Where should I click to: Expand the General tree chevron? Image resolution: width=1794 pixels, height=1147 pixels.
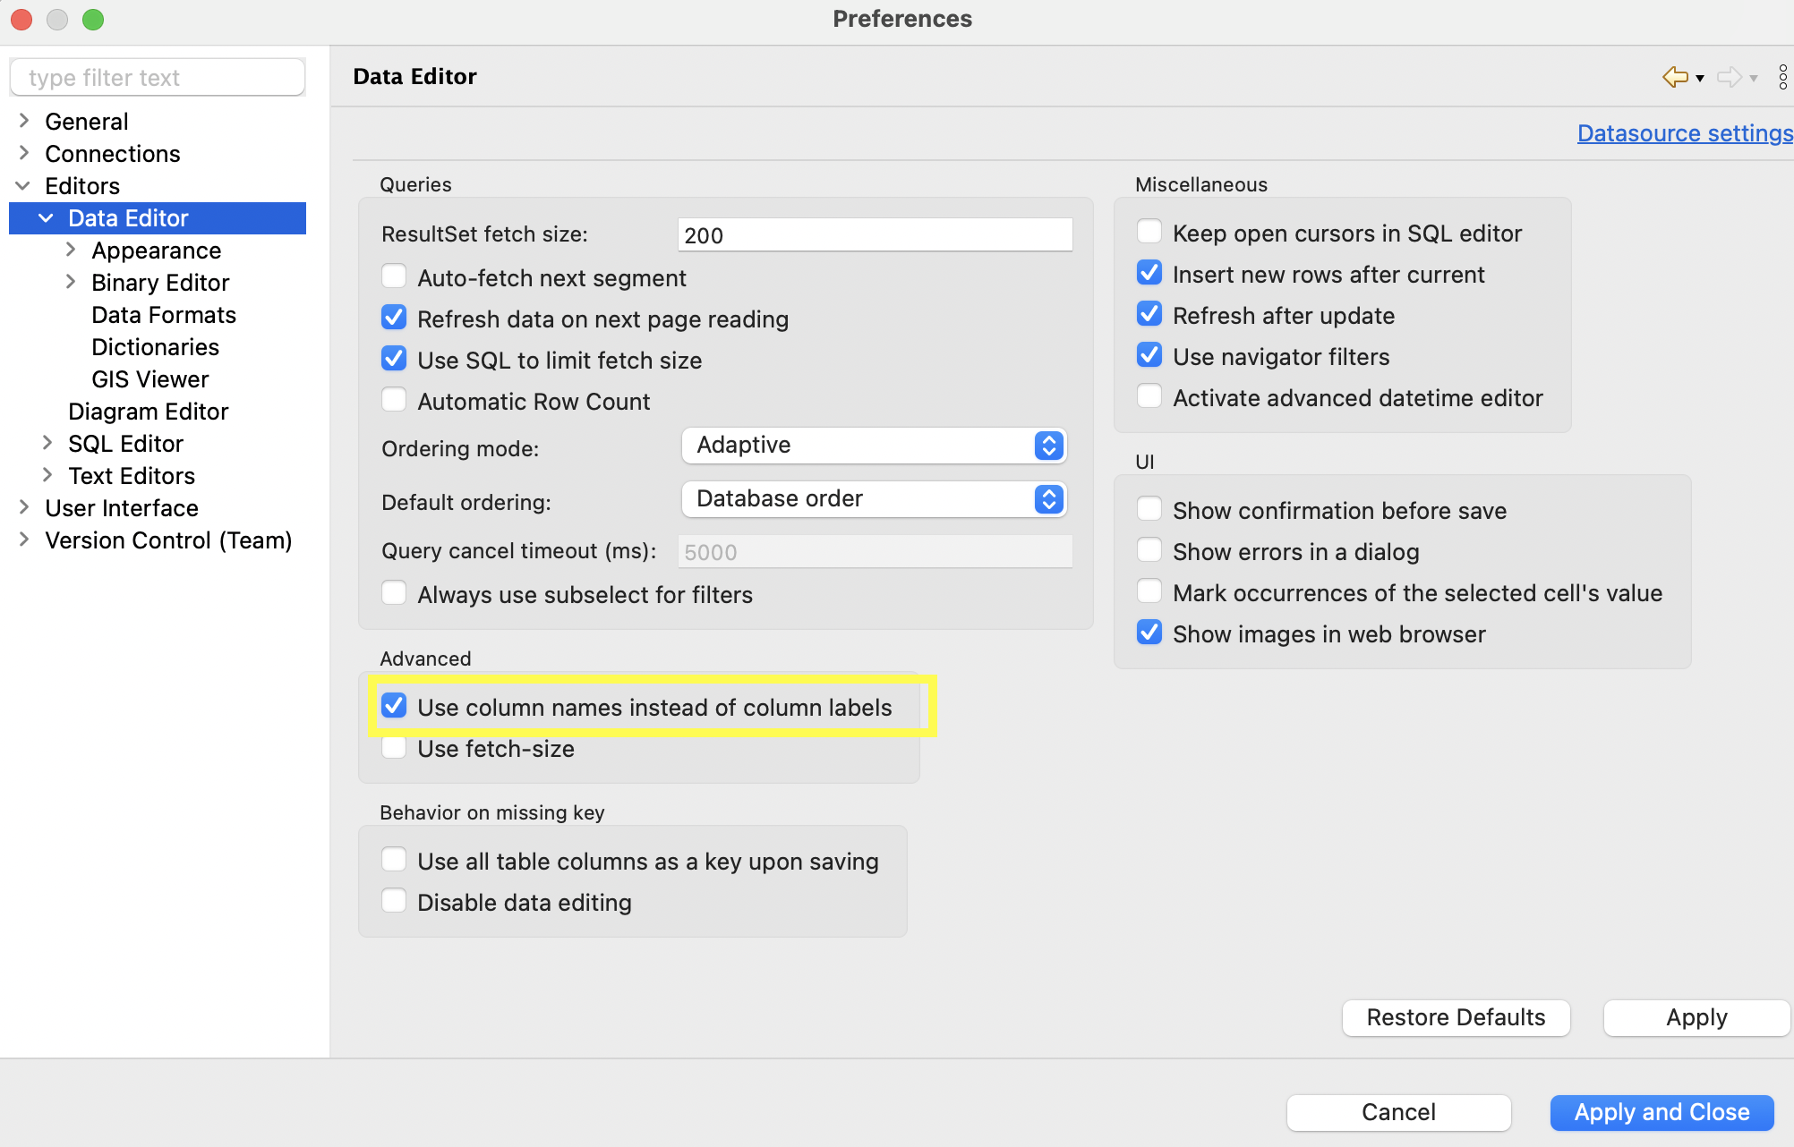tap(24, 121)
